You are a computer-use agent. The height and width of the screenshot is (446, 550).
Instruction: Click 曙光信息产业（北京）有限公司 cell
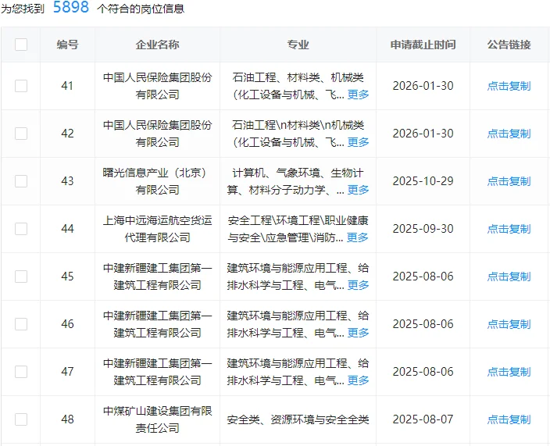pyautogui.click(x=157, y=181)
